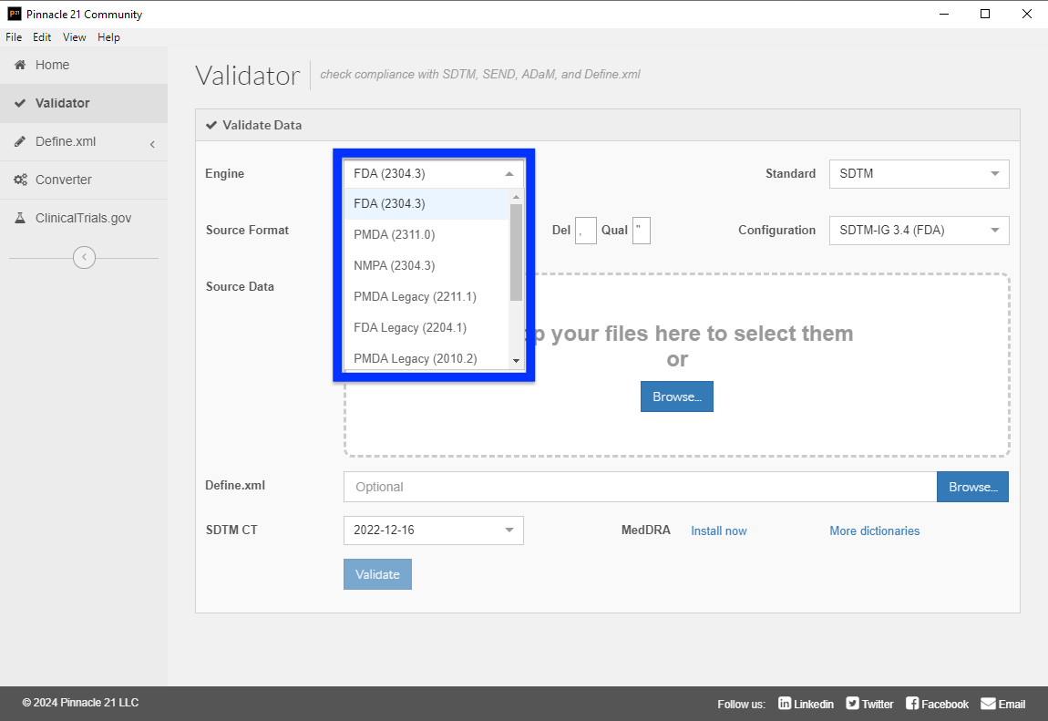The height and width of the screenshot is (721, 1048).
Task: Click the Define.xml optional path field
Action: [x=641, y=487]
